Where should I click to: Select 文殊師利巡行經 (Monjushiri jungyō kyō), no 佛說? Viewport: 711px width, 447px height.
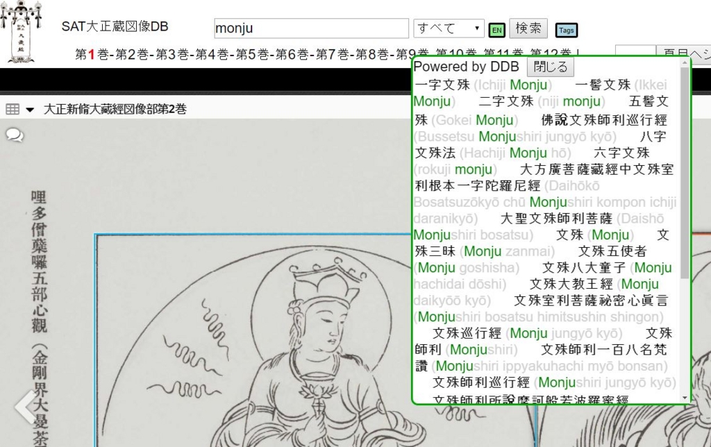pyautogui.click(x=554, y=382)
